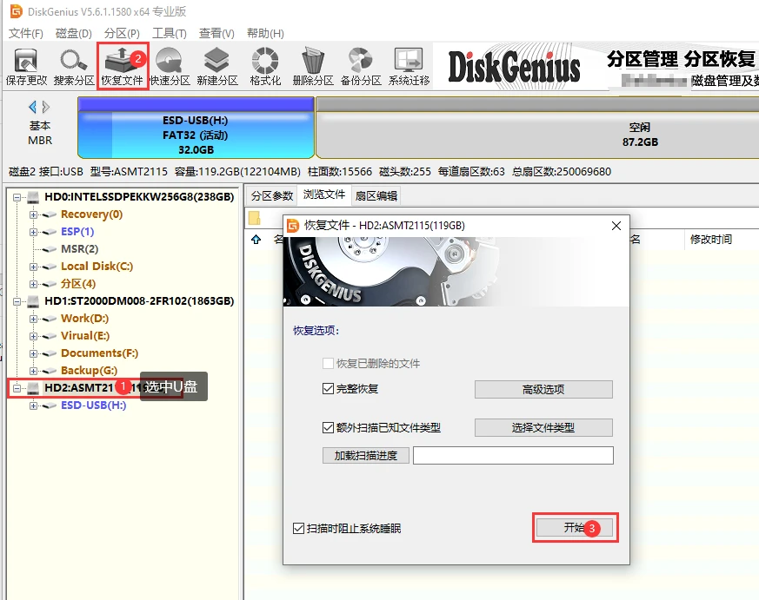
Task: Click the 新建分区 new partition icon
Action: 217,66
